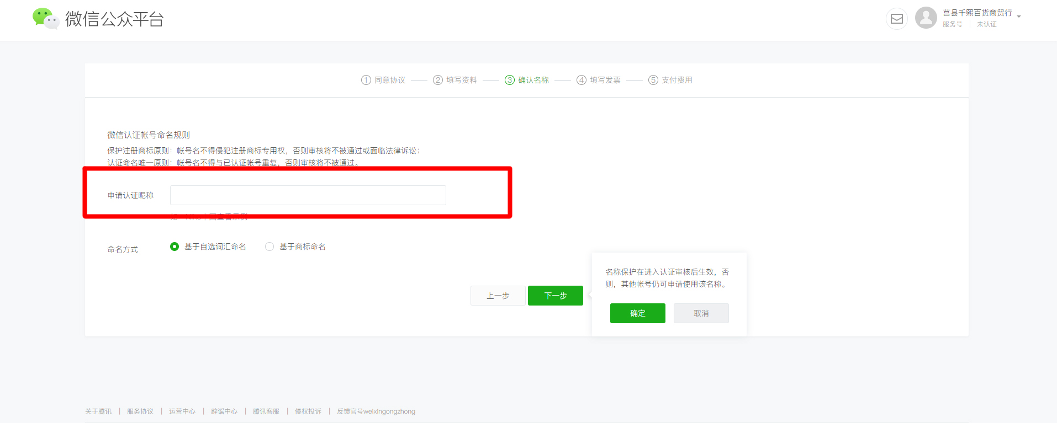Click the 微信公众平台 title text
Viewport: 1057px width, 423px height.
(114, 19)
